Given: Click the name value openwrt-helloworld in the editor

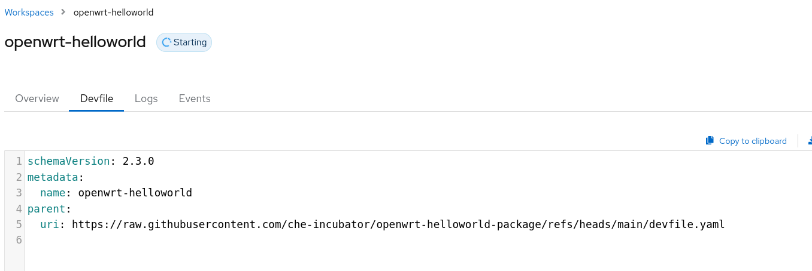Looking at the screenshot, I should 135,193.
